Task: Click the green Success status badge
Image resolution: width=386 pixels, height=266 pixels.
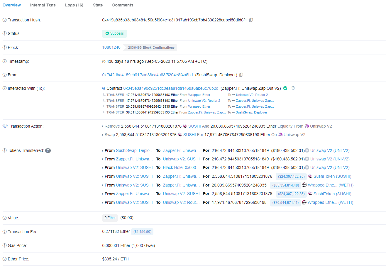Action: (114, 33)
